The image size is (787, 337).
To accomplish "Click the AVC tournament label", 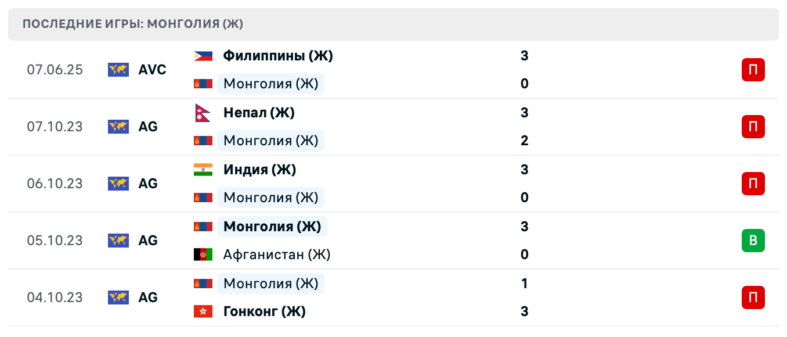I will tap(152, 70).
